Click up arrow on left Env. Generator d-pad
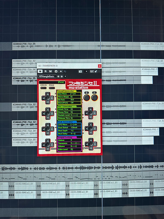This screenshot has width=164, height=219. [48, 109]
